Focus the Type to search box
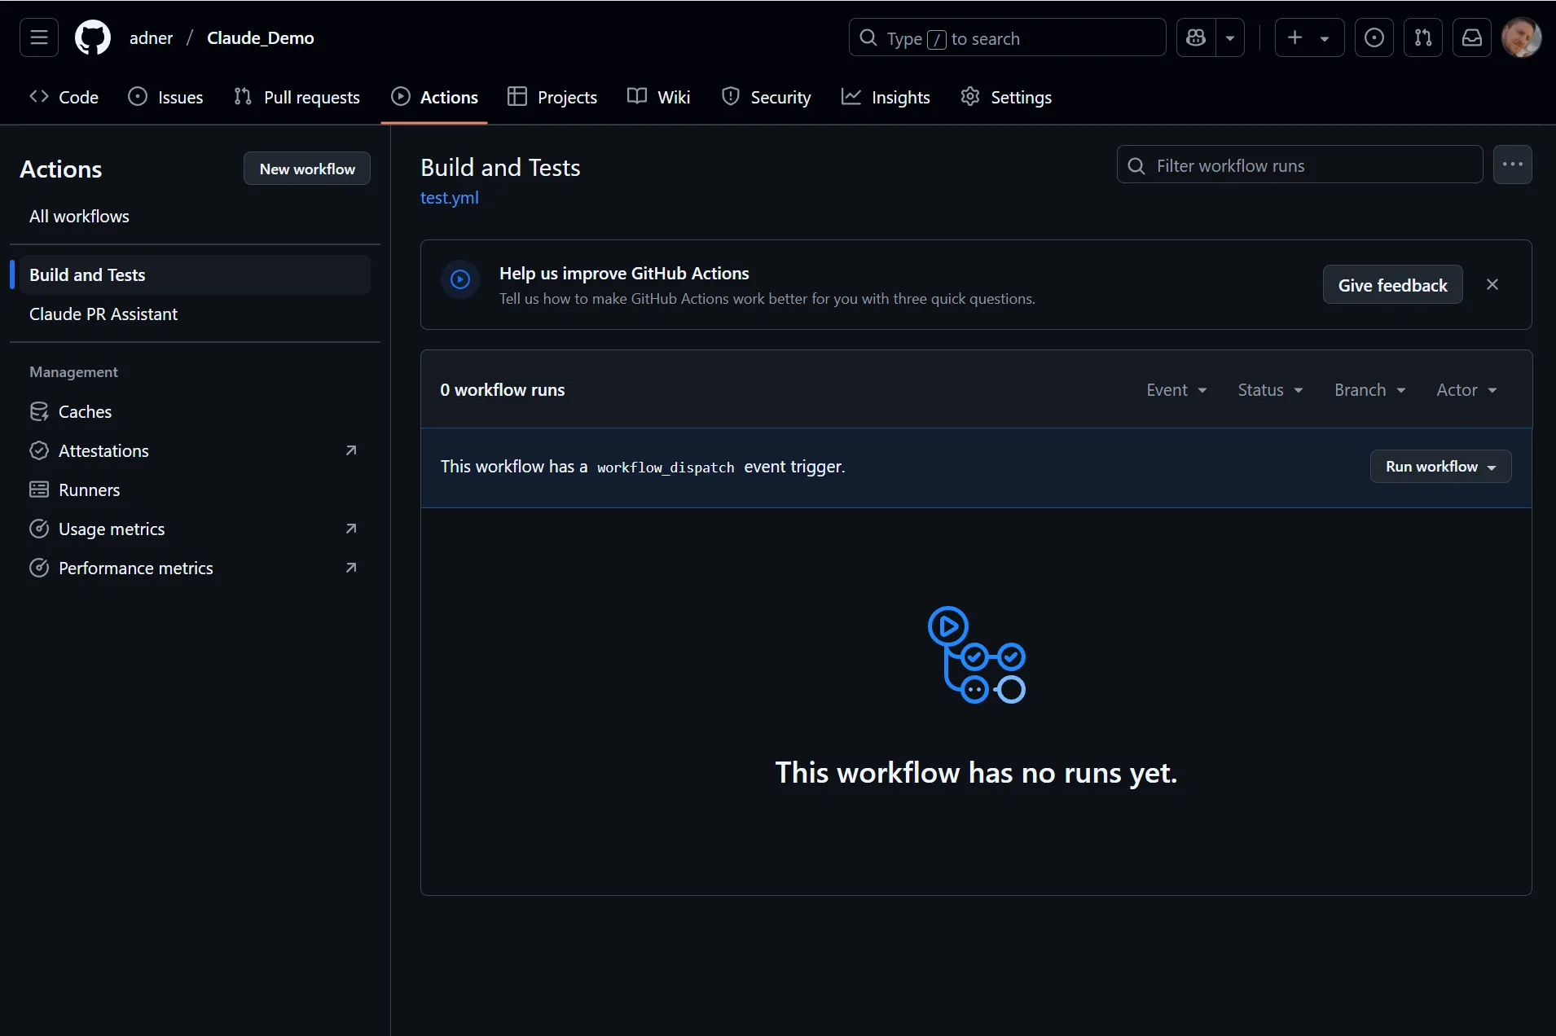The width and height of the screenshot is (1556, 1036). [x=1007, y=37]
